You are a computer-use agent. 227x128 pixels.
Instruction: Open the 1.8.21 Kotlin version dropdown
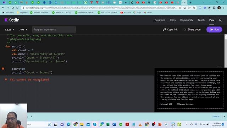tap(10, 30)
